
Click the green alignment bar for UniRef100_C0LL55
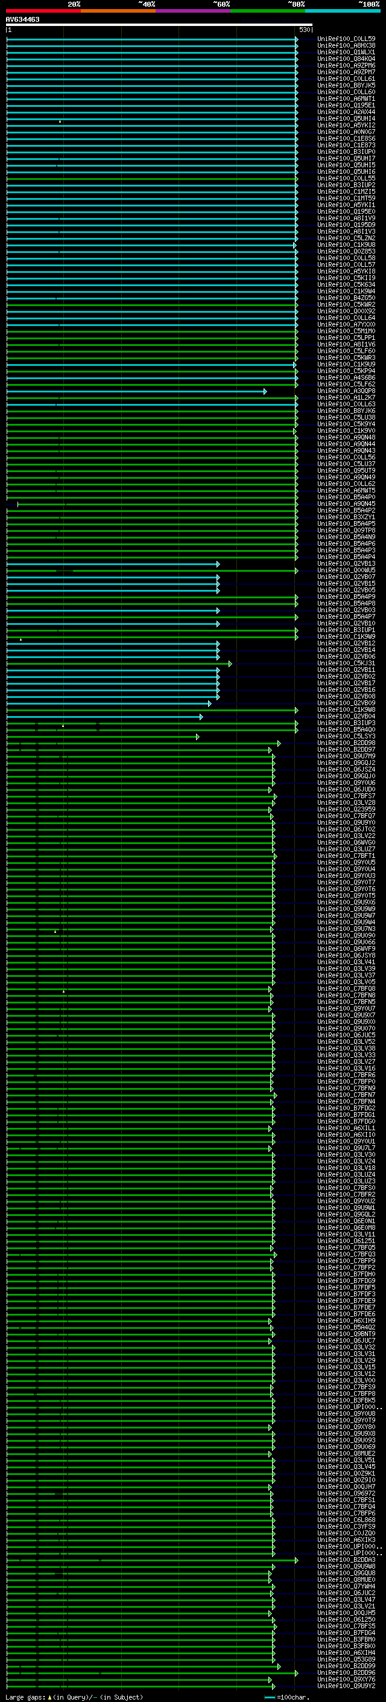(x=152, y=178)
